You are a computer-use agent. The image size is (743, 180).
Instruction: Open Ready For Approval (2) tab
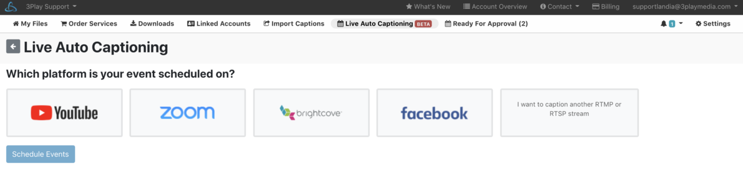click(x=486, y=24)
